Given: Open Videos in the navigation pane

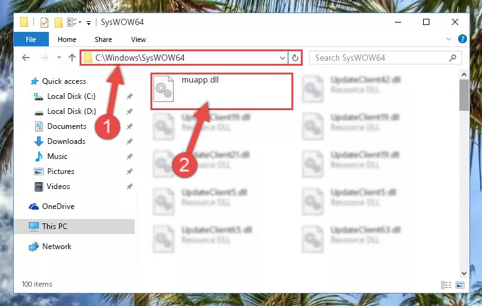Looking at the screenshot, I should tap(58, 186).
